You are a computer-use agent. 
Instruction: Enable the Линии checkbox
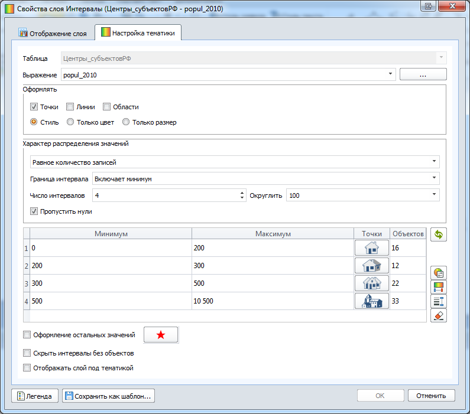point(70,107)
